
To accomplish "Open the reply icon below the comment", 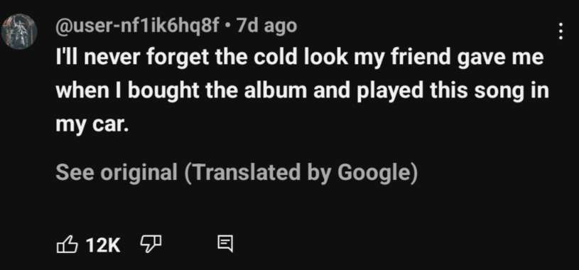I will (x=225, y=244).
